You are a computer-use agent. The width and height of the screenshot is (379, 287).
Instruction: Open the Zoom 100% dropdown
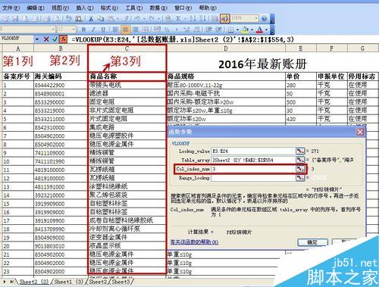[256, 19]
